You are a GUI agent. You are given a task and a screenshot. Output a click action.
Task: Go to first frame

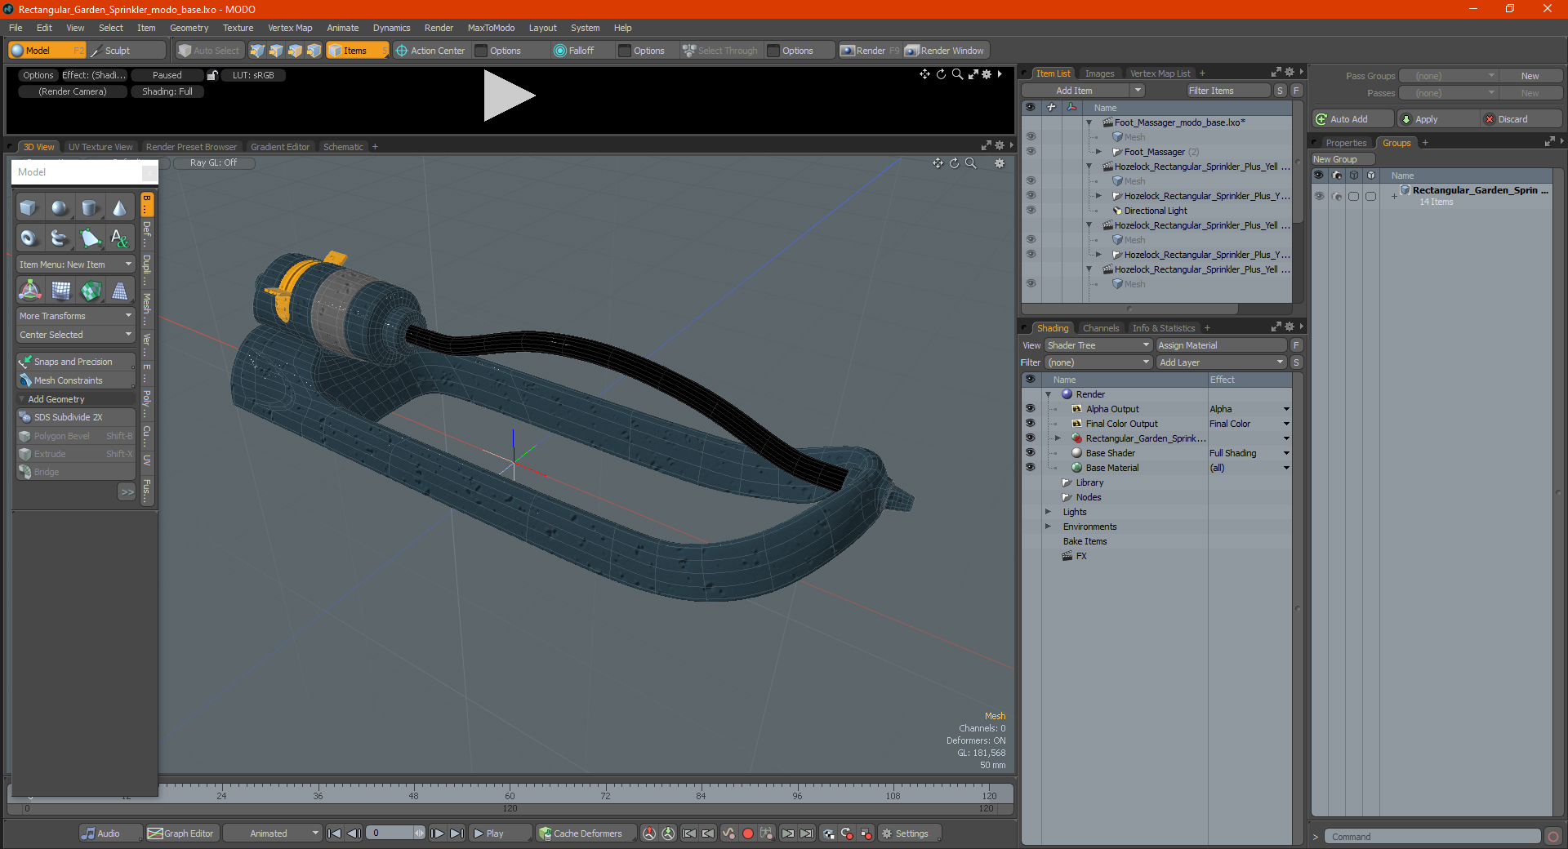334,833
